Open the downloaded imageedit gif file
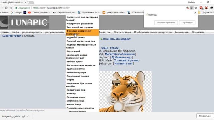Viewport: 214px width, 120px height. (13, 116)
